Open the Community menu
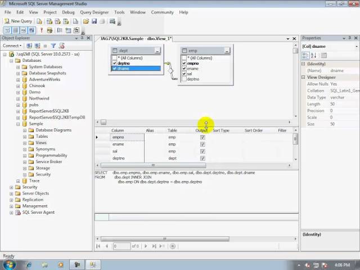This screenshot has width=360, height=270. [x=163, y=12]
